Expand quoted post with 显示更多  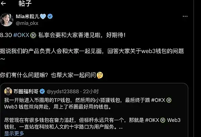(x=14, y=133)
